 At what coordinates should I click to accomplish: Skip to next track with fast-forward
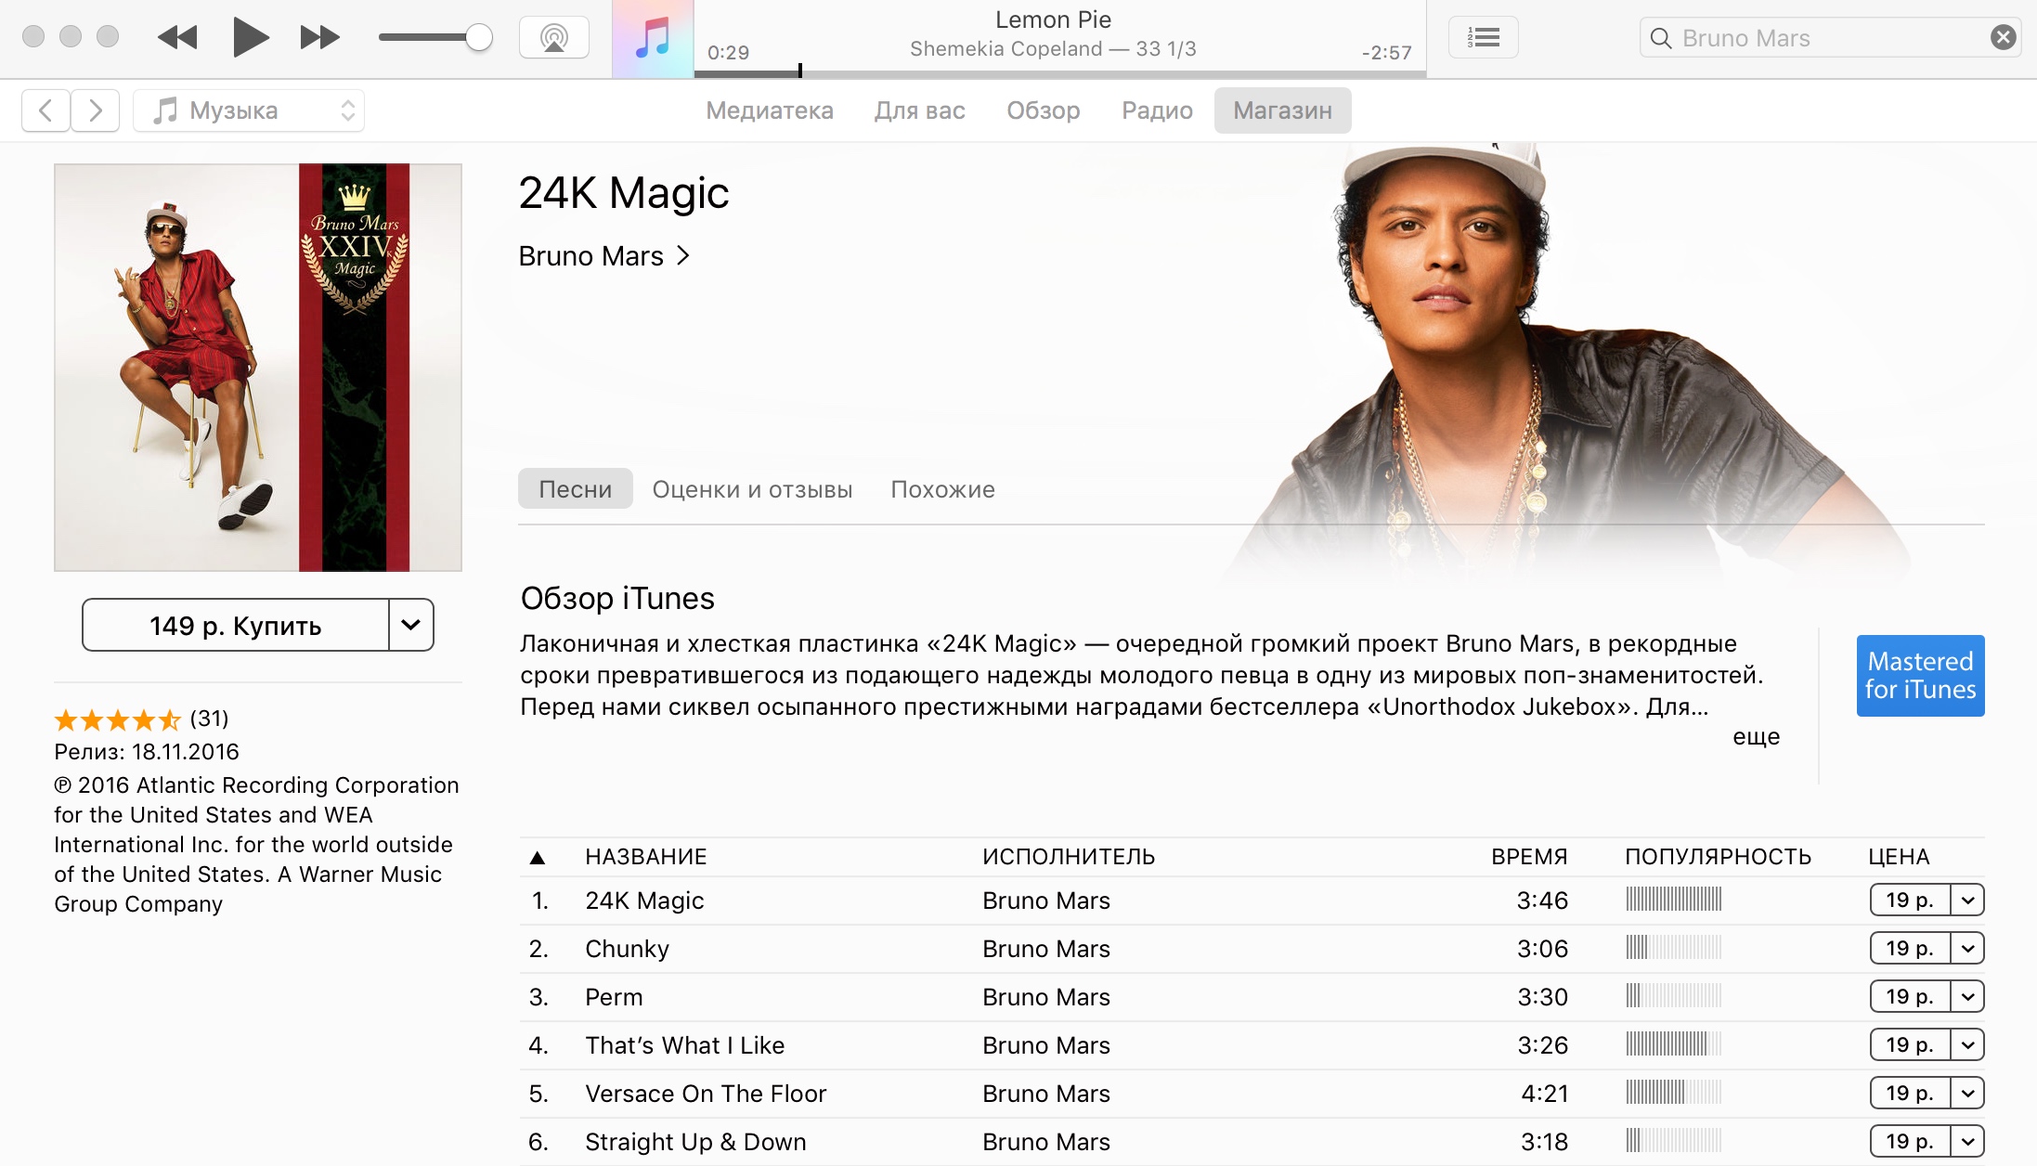coord(319,38)
